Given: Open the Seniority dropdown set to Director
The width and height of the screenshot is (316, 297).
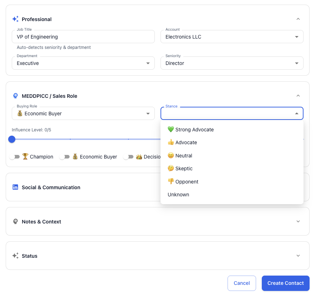Looking at the screenshot, I should pos(232,63).
